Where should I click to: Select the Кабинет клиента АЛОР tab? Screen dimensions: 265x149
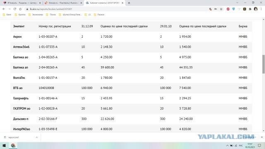(104, 3)
